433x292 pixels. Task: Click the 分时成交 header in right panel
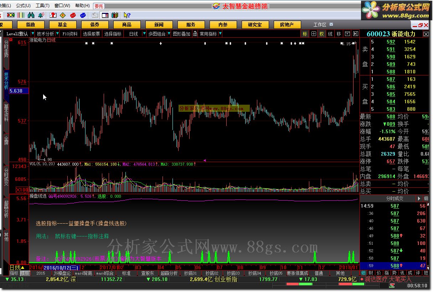(x=395, y=198)
